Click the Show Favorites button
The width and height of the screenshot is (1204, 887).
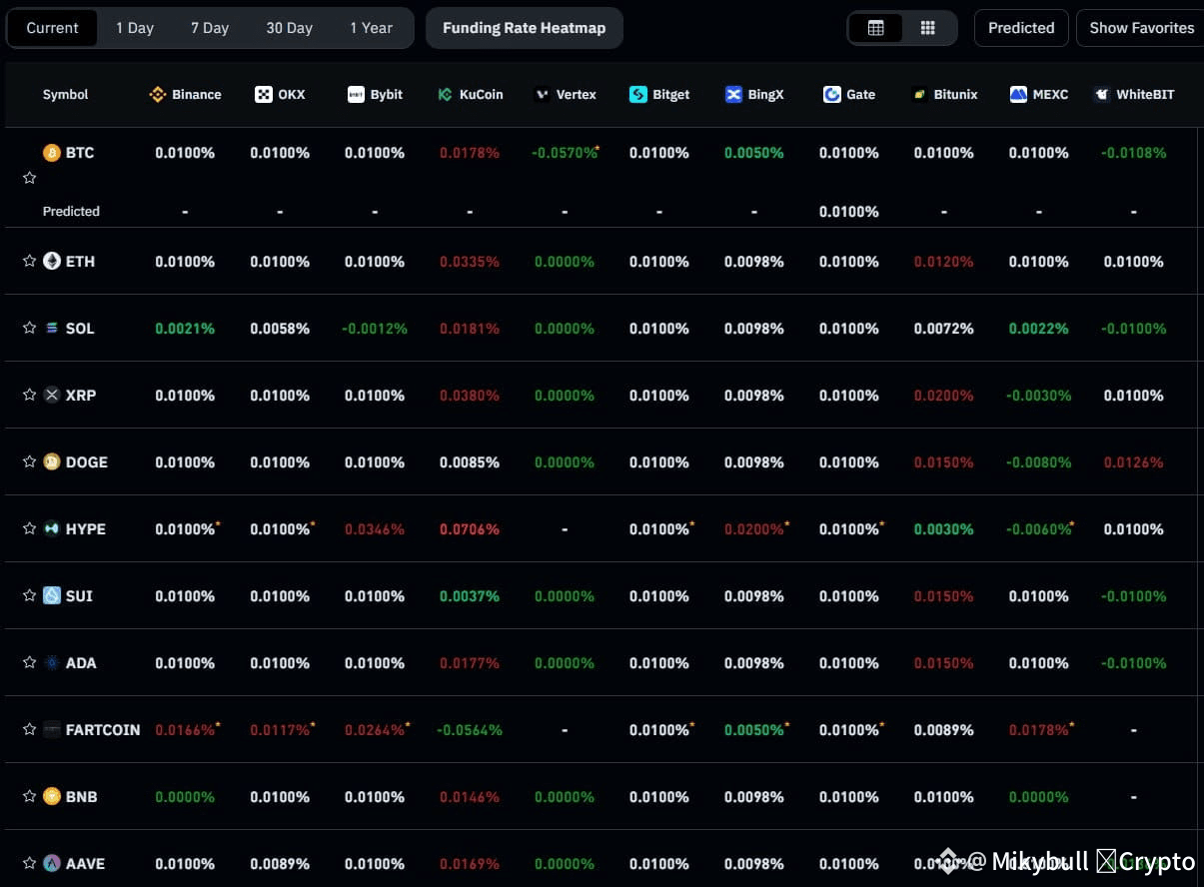coord(1141,28)
